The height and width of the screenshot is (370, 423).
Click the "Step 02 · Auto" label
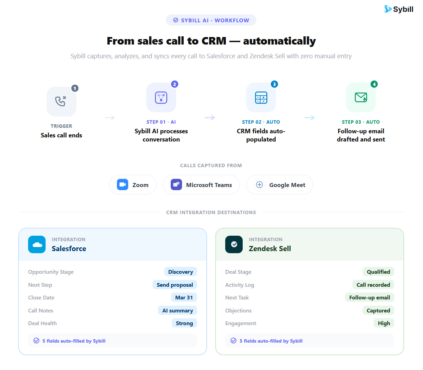pos(261,122)
